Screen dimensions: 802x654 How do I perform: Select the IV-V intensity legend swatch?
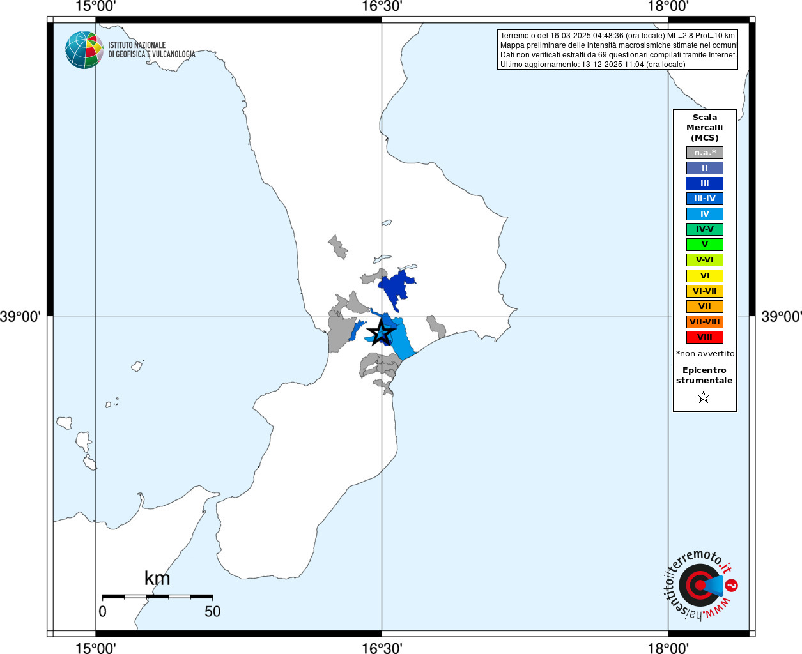pyautogui.click(x=705, y=229)
